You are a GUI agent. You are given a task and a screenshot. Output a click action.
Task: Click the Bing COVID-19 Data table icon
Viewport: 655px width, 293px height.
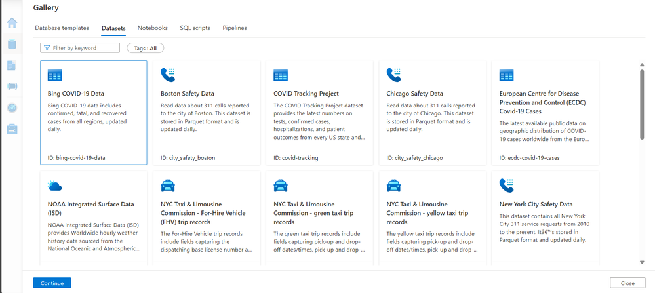[x=54, y=75]
